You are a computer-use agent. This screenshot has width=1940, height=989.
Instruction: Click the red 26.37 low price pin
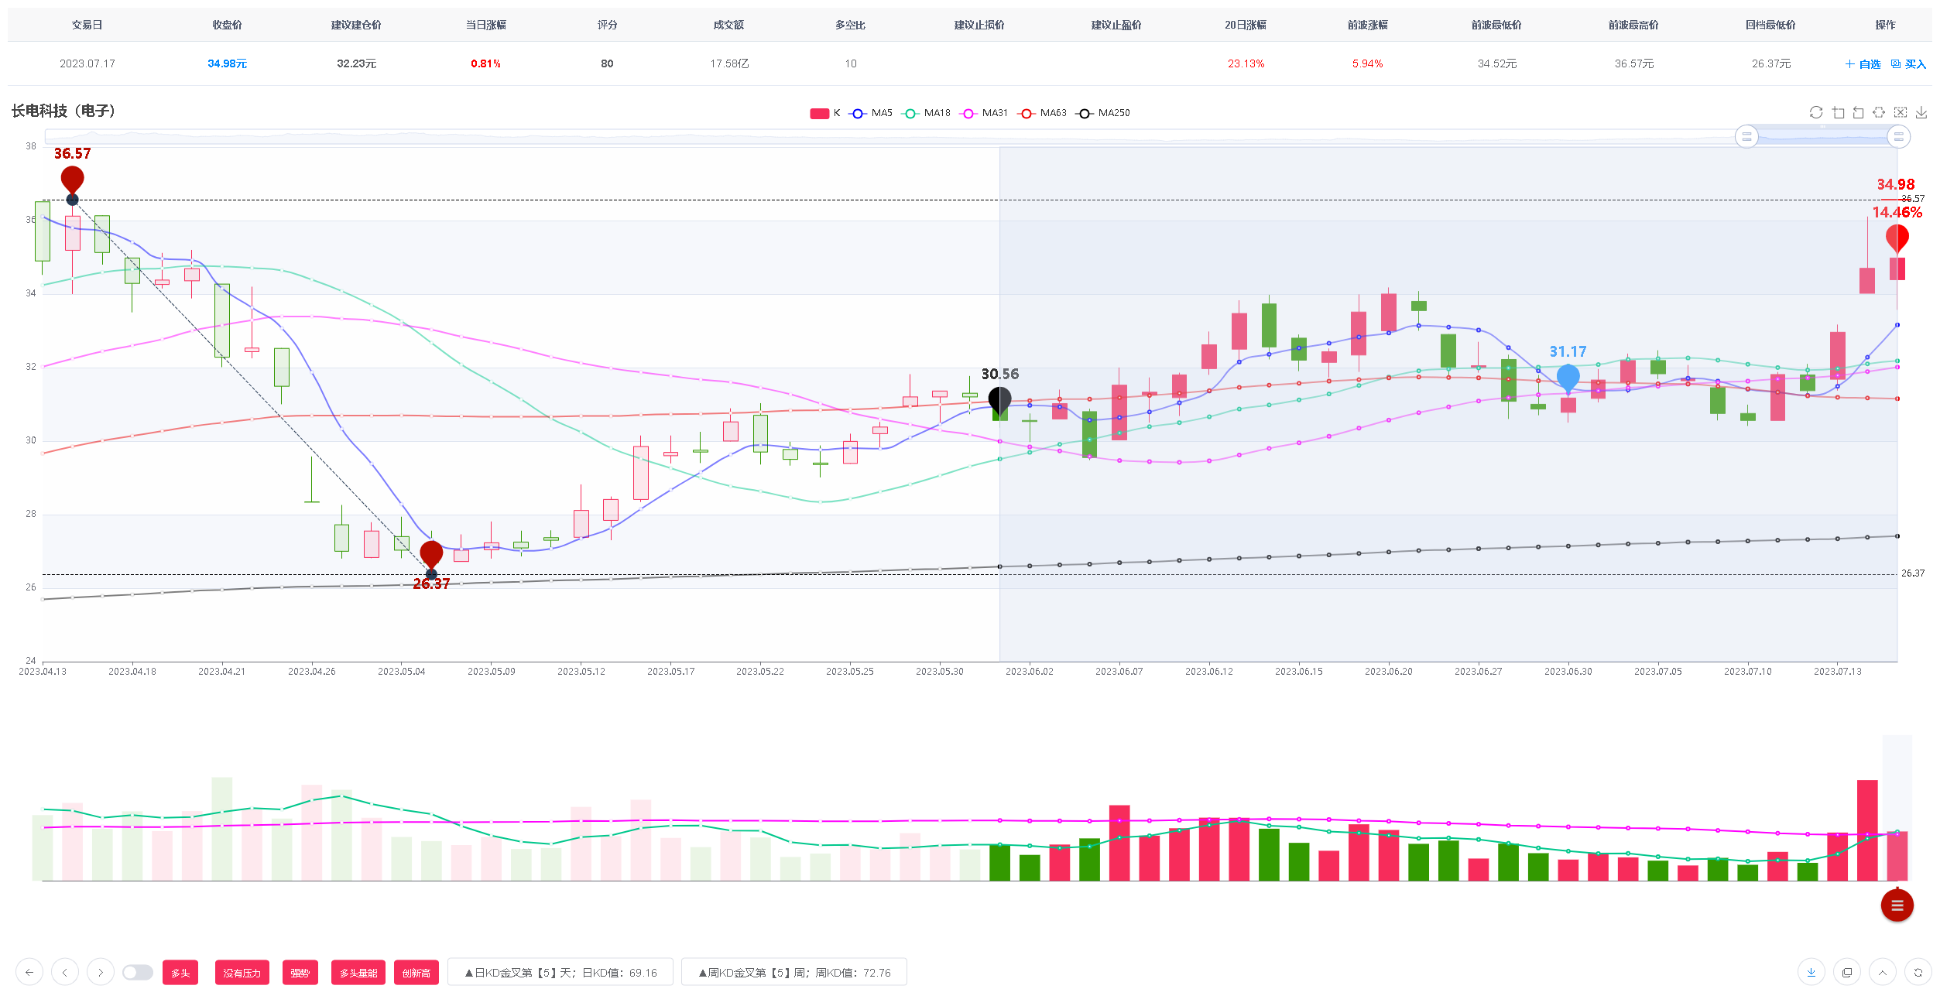click(431, 555)
